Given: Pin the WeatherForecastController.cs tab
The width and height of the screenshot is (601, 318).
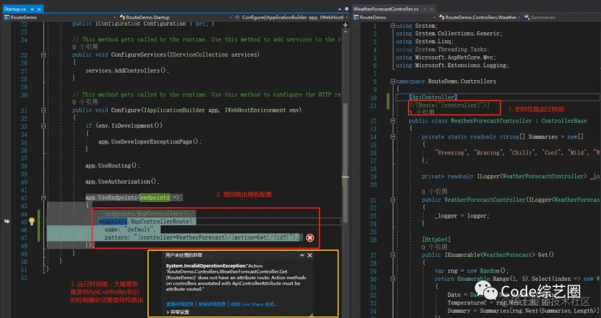Looking at the screenshot, I should click(x=425, y=9).
